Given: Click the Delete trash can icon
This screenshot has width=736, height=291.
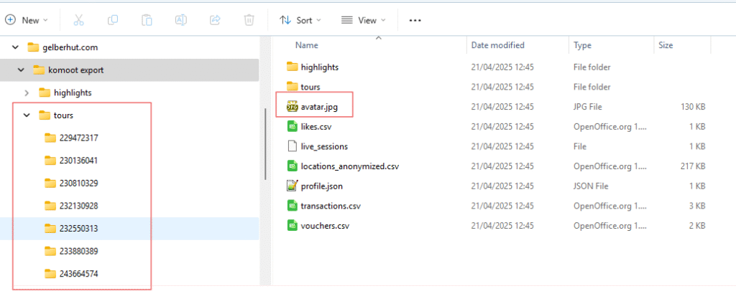Looking at the screenshot, I should (x=249, y=20).
